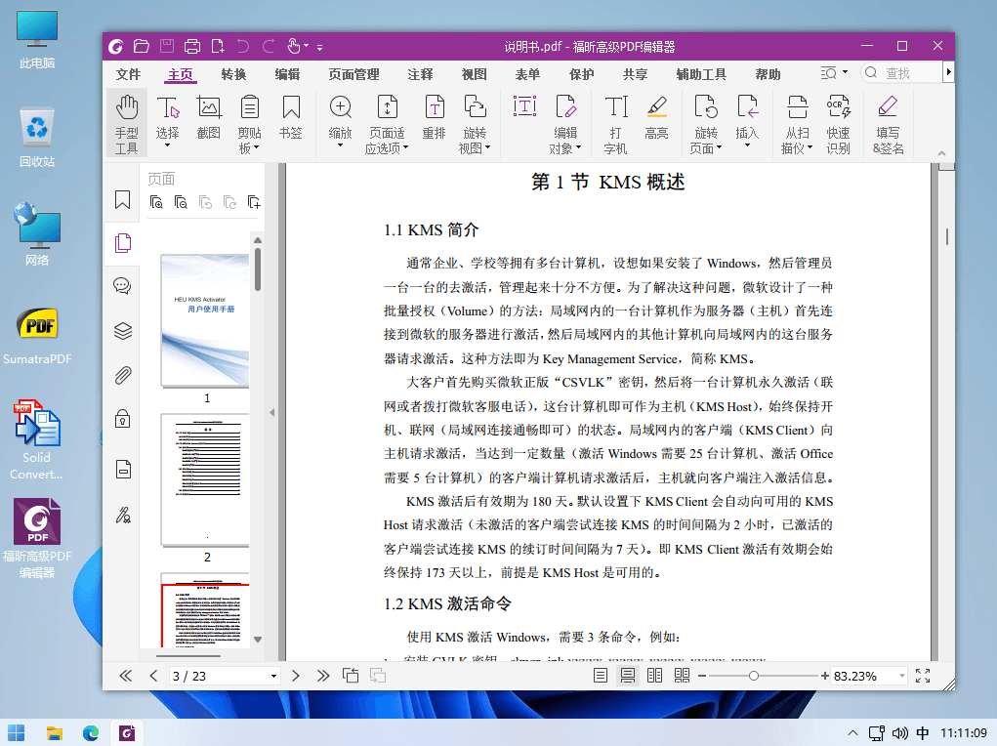Click the Undo arrow icon
997x746 pixels.
tap(243, 46)
